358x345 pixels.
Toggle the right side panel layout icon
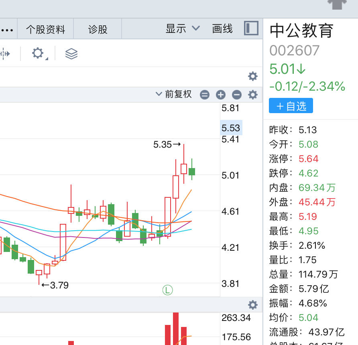pos(251,28)
